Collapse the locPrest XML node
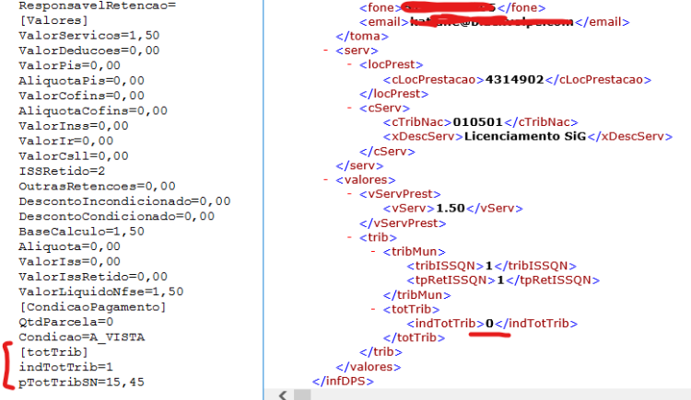This screenshot has height=400, width=691. (349, 64)
